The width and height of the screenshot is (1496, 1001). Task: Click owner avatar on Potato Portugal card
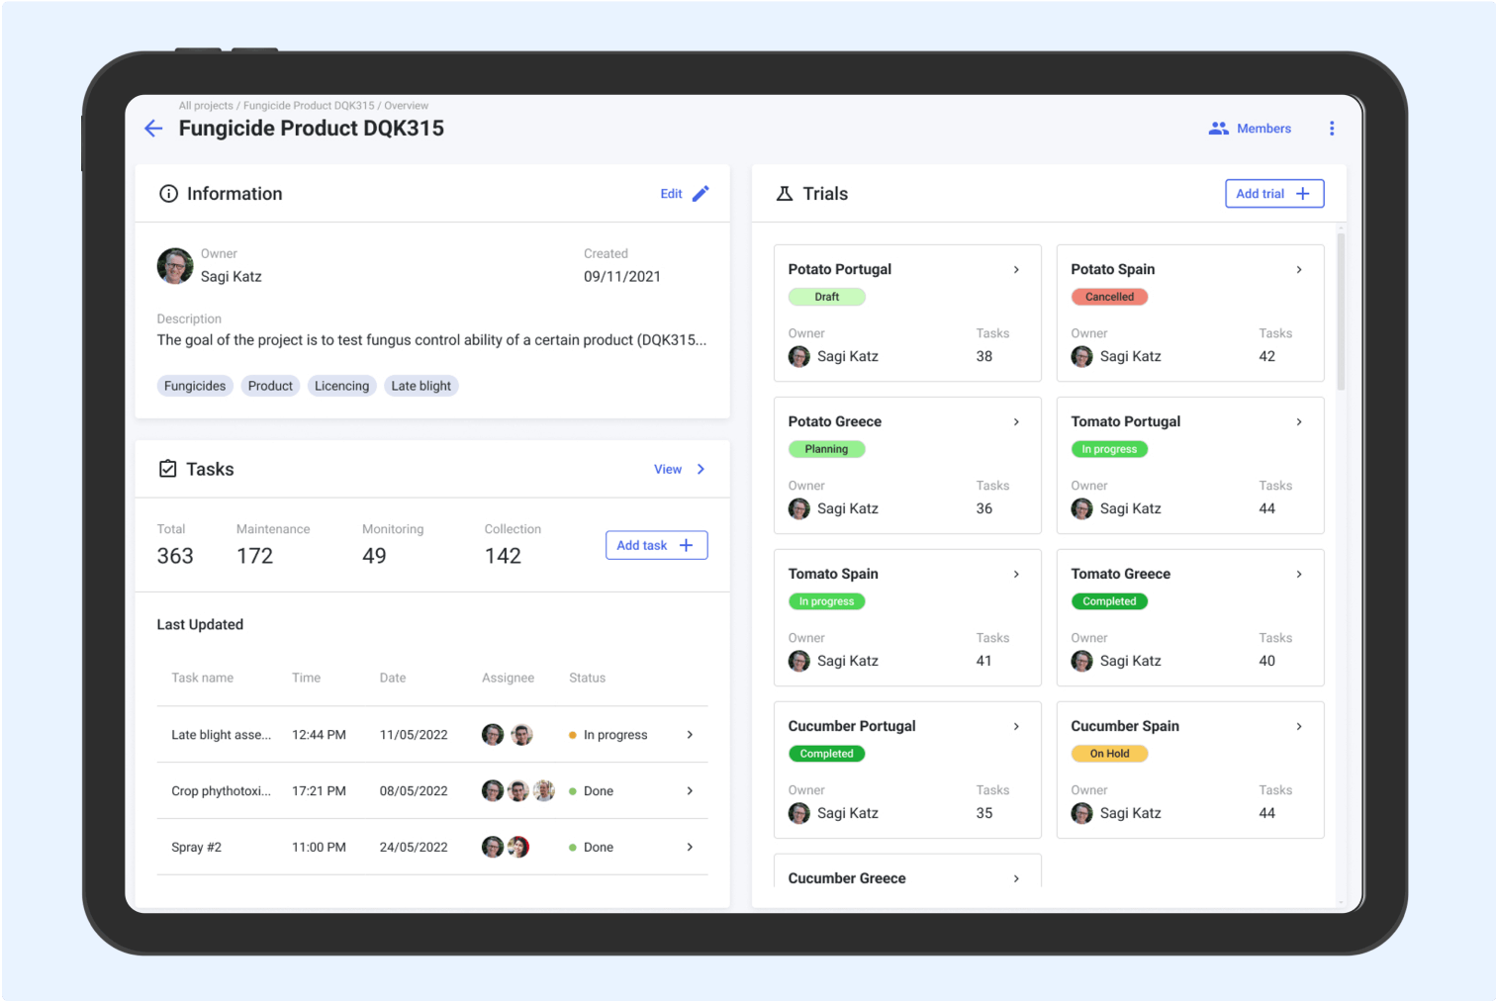pos(799,357)
